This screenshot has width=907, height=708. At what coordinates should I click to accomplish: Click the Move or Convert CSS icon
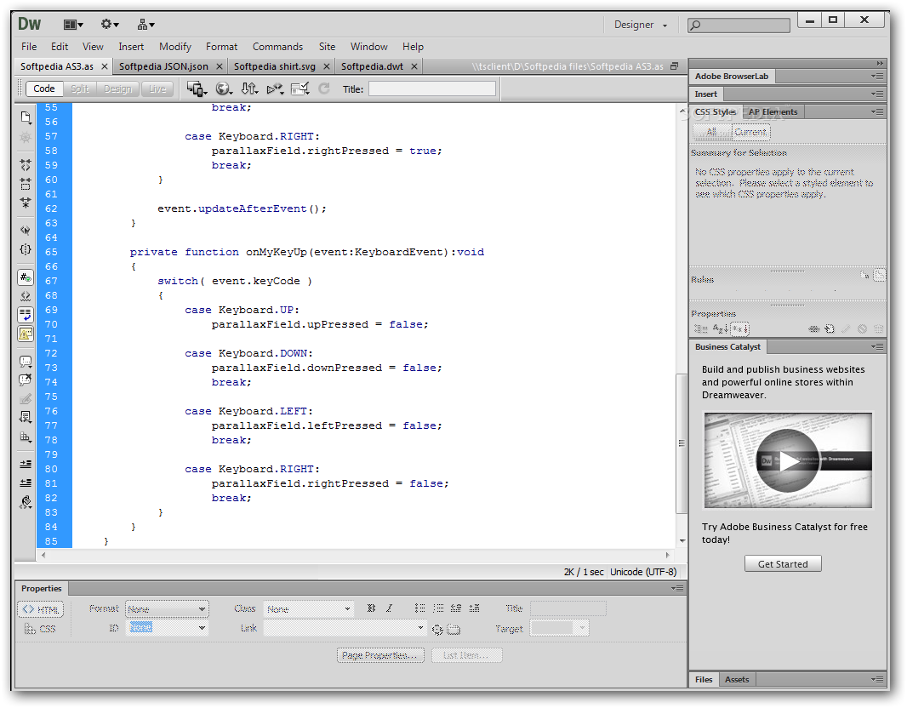[26, 437]
